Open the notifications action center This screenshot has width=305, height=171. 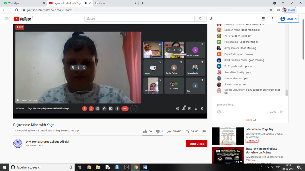(x=299, y=167)
